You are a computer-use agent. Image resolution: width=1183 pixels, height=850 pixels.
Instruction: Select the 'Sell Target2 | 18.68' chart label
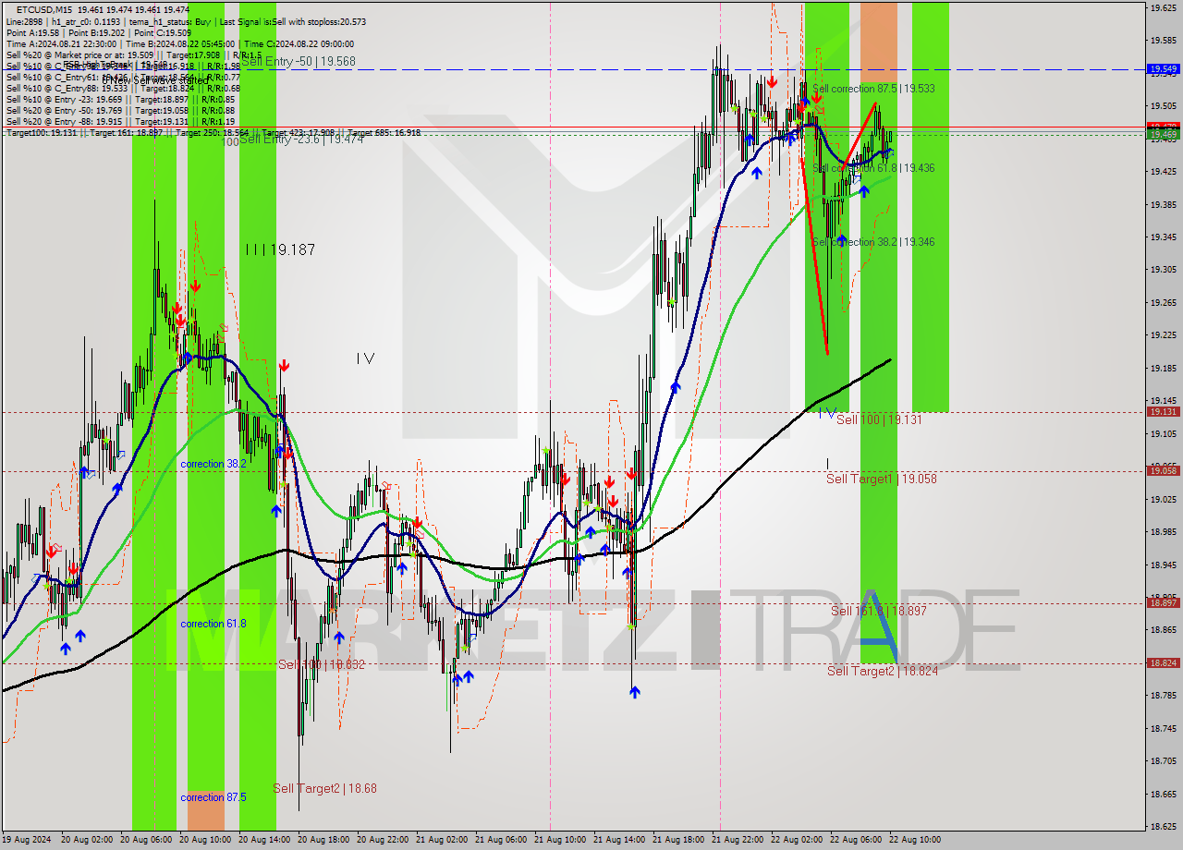tap(324, 788)
